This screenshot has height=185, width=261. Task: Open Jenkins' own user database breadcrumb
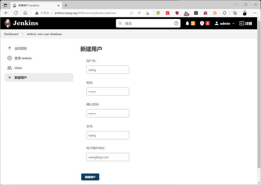[x=44, y=34]
